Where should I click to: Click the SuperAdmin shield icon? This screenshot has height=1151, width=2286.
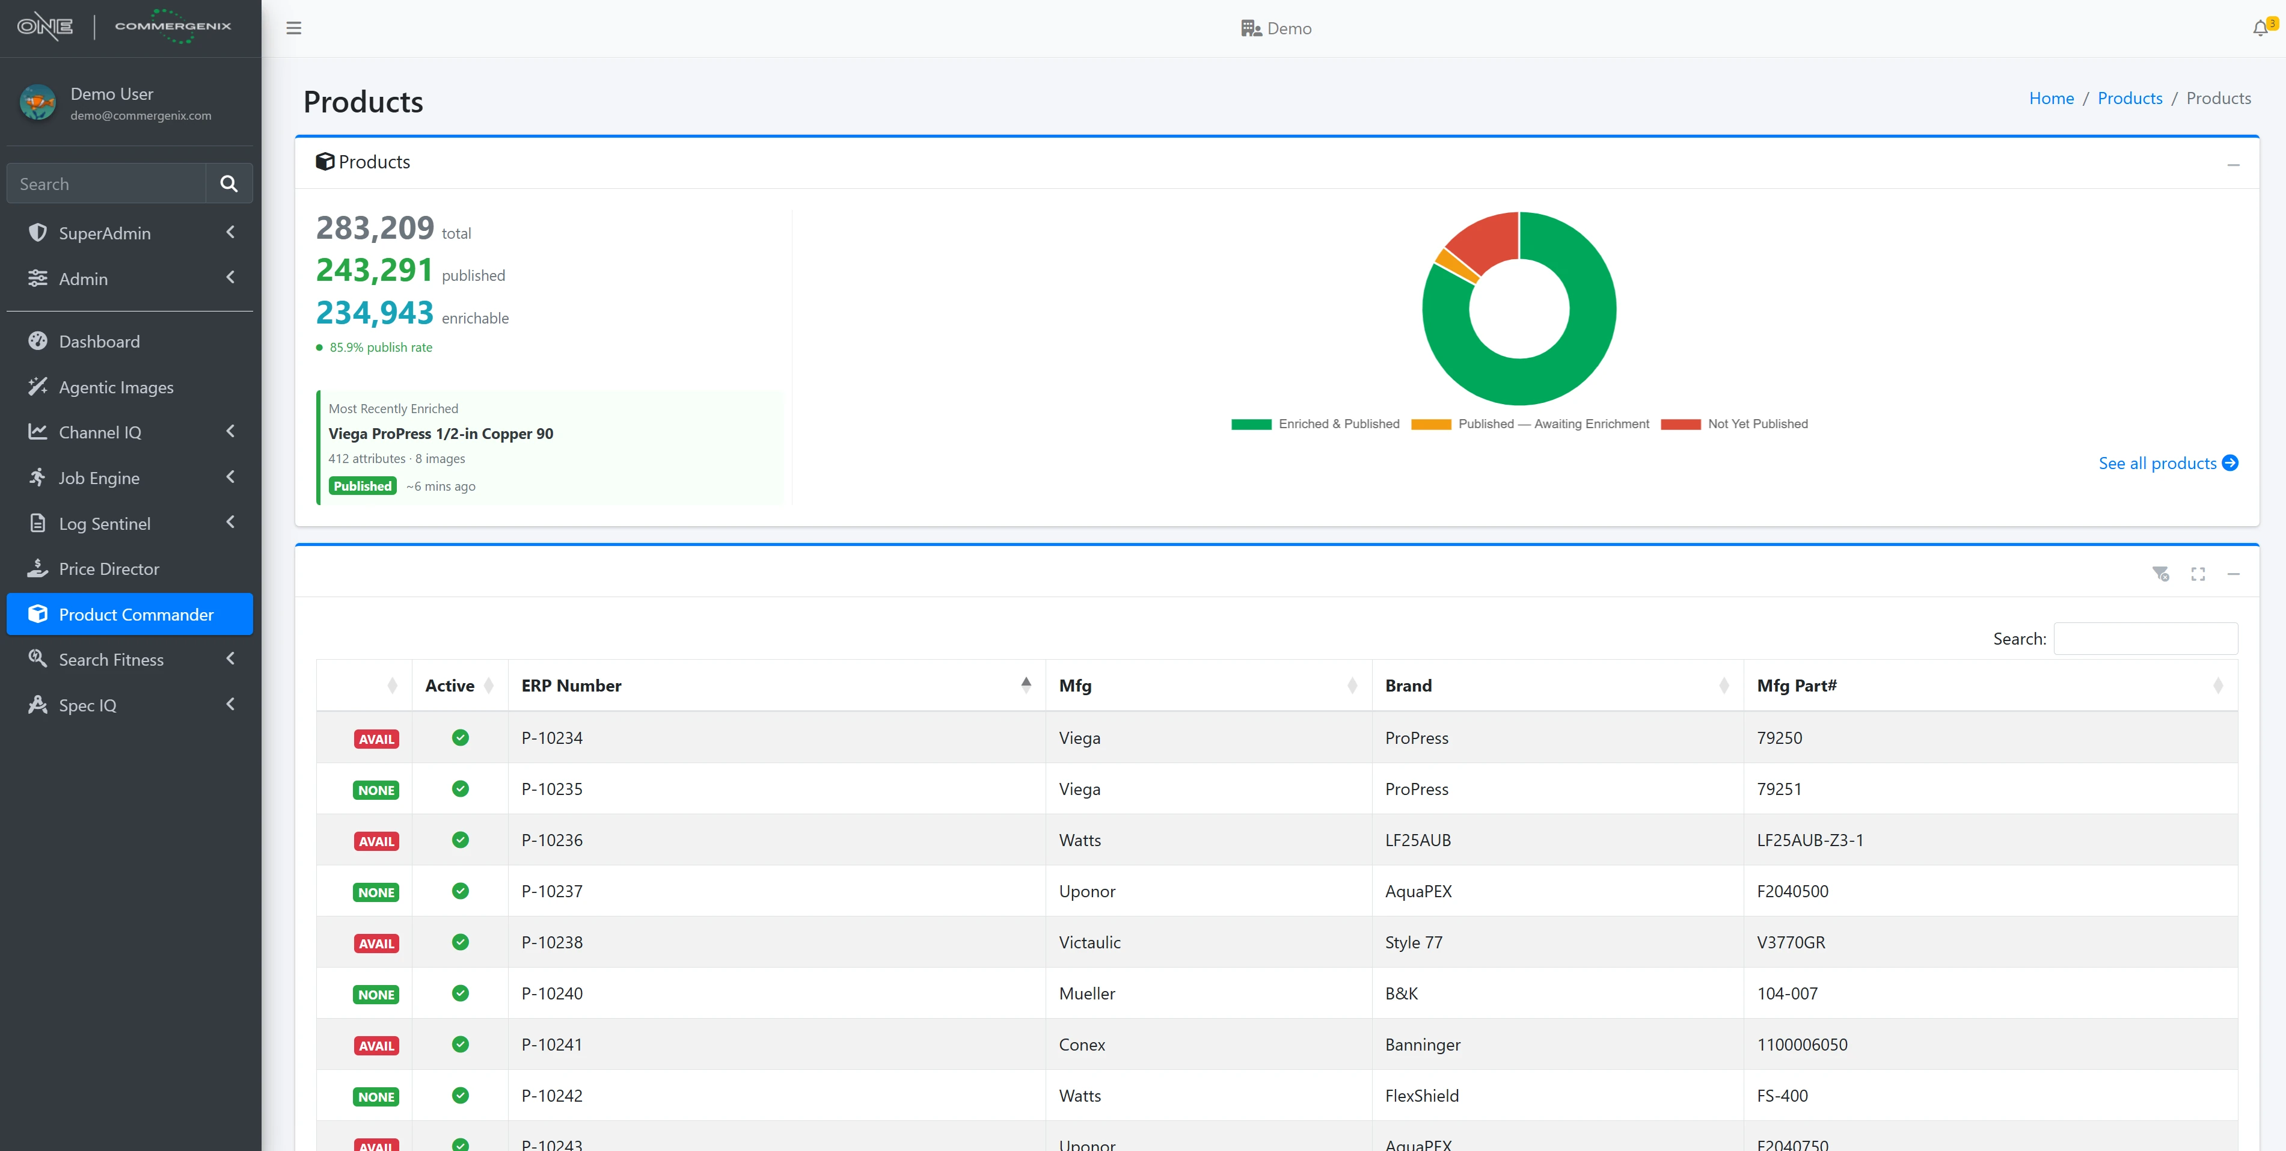(x=37, y=233)
